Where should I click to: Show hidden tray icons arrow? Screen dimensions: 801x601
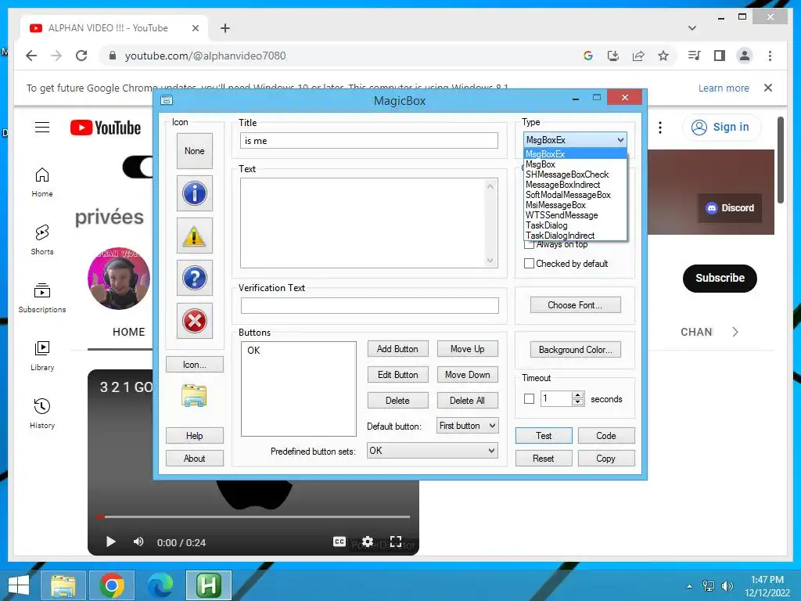(x=689, y=586)
